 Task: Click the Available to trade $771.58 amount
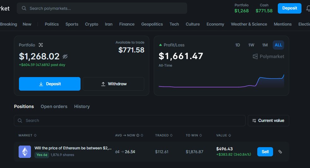click(x=131, y=50)
